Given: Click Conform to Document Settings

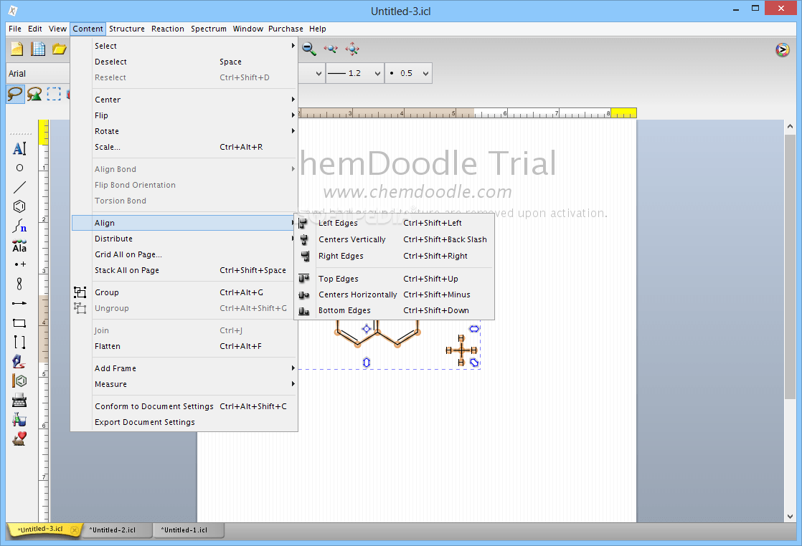Looking at the screenshot, I should (184, 406).
